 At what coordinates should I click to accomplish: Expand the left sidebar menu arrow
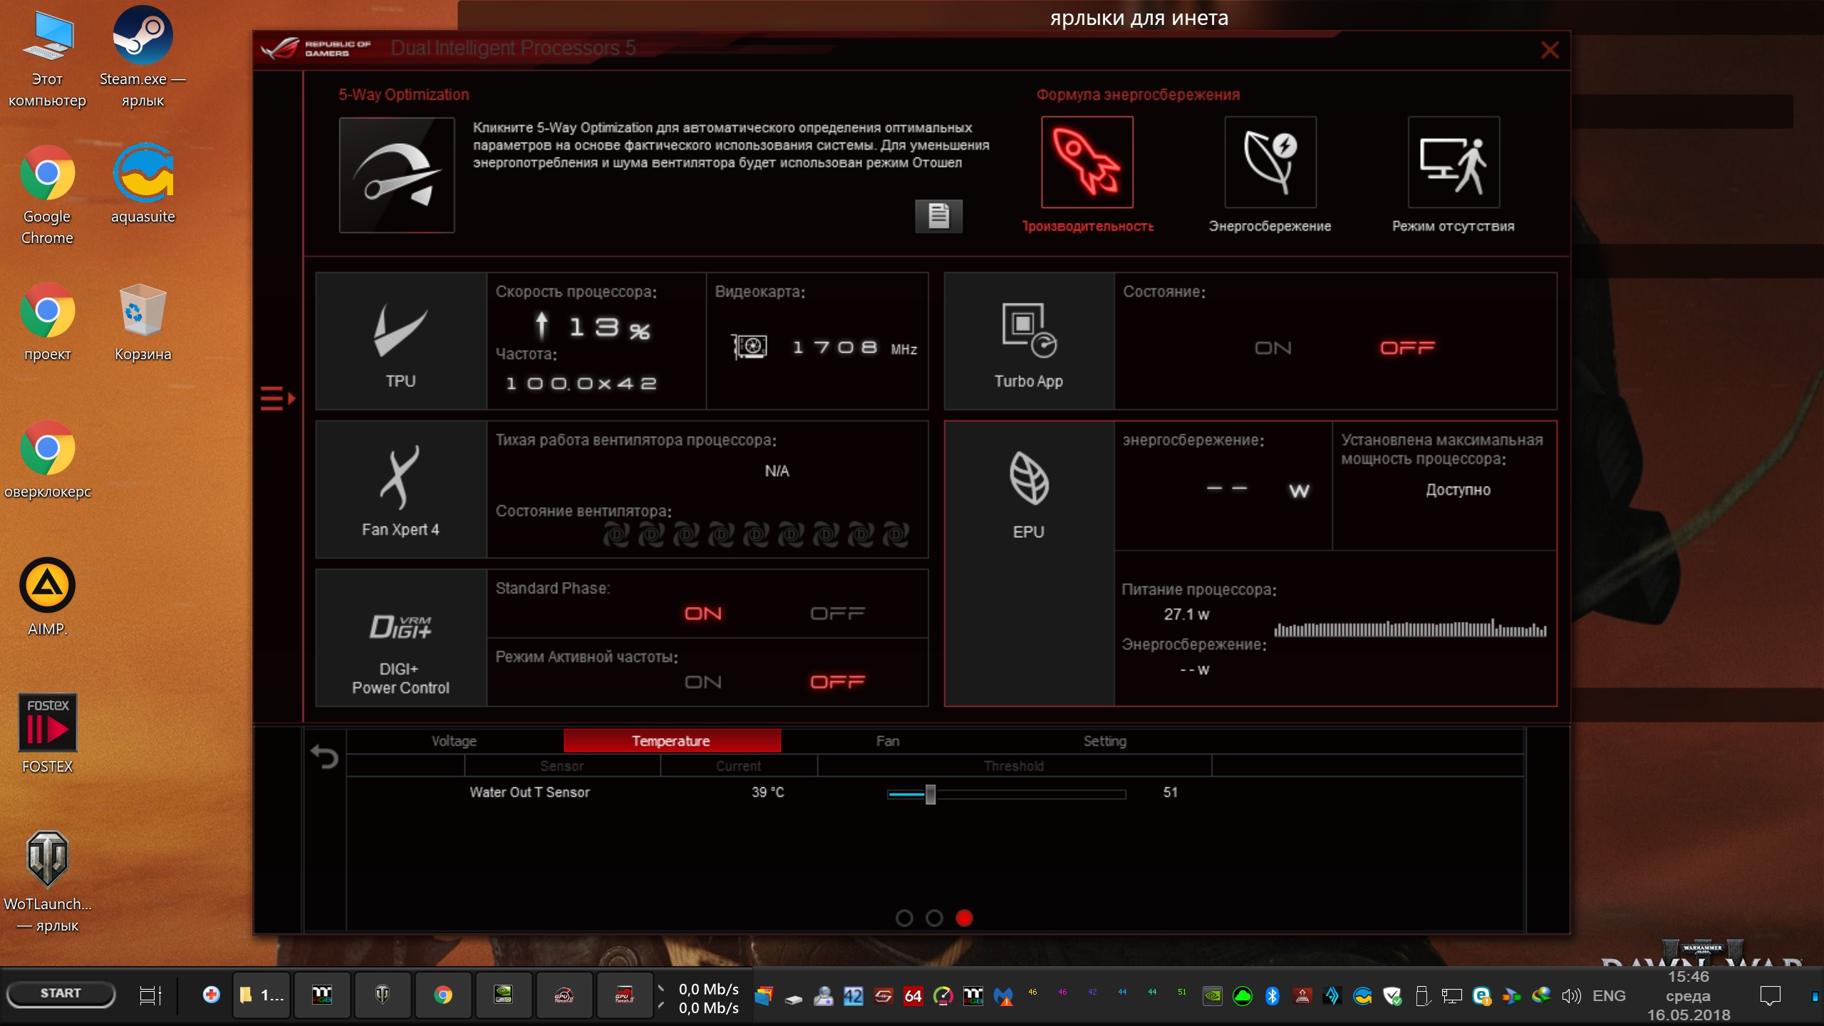coord(277,398)
